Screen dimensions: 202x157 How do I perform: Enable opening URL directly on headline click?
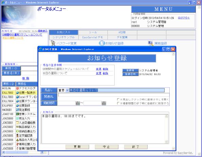[x=118, y=99]
